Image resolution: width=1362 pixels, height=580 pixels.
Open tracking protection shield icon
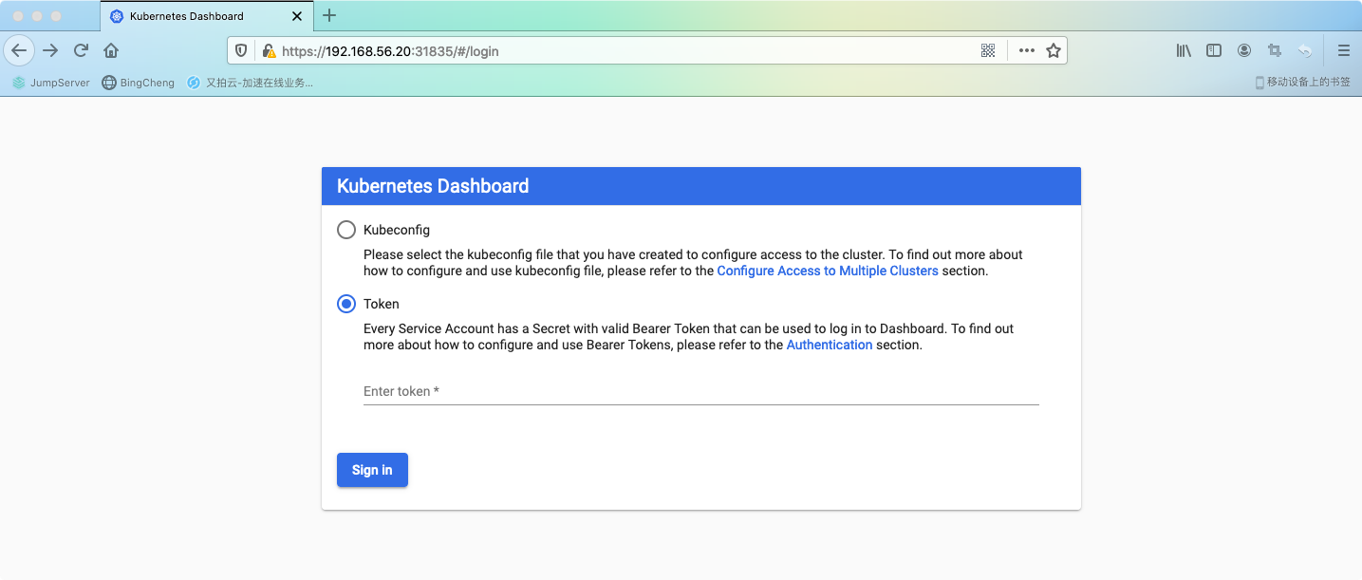(241, 51)
